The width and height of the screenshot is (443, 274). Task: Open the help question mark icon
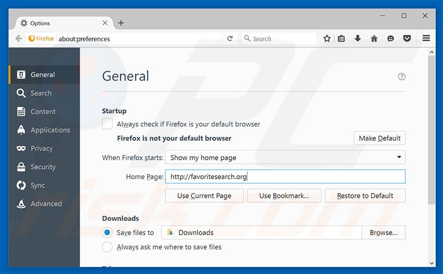click(402, 76)
